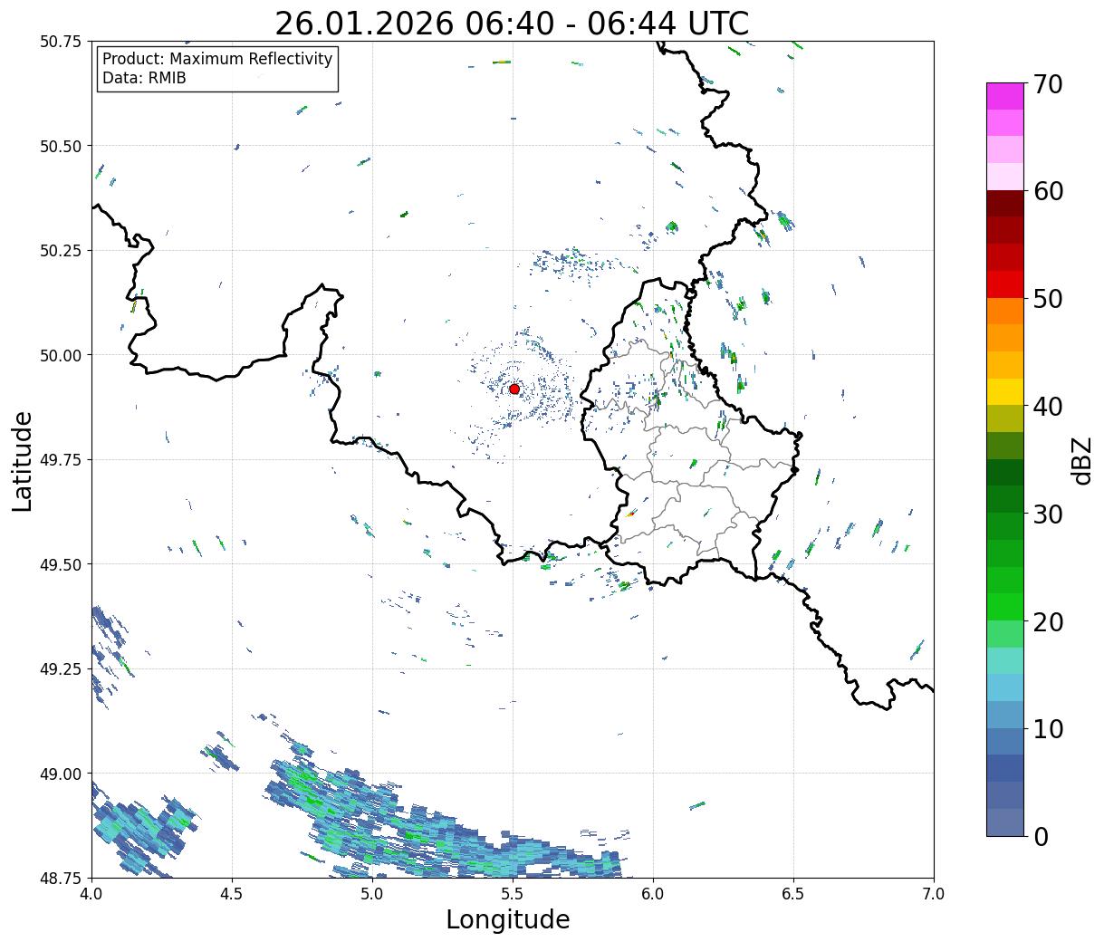
Task: Click the colorbar tick label 10
Action: tap(1048, 728)
